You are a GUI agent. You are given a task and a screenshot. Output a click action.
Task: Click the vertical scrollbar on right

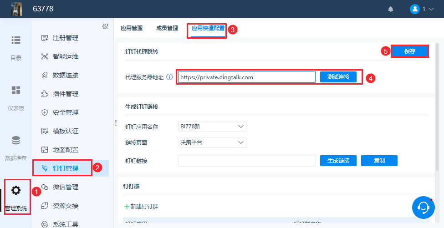click(x=437, y=107)
